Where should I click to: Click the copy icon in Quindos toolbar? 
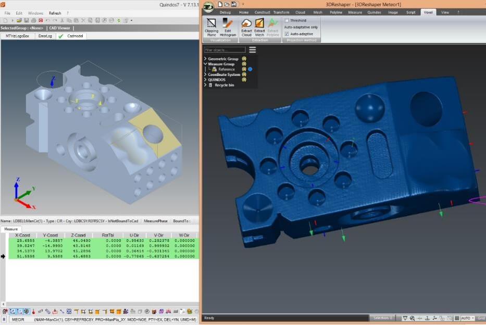pyautogui.click(x=69, y=20)
